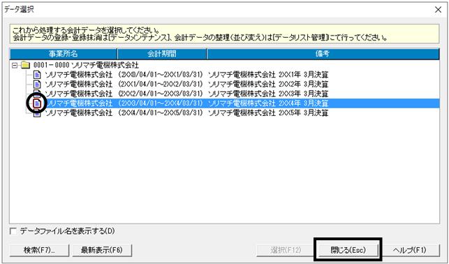Close the データ選択 dialog with X
Image resolution: width=449 pixels, height=264 pixels.
click(x=438, y=10)
